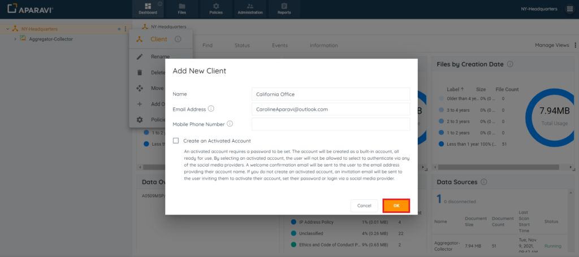Switch to the Information tab
This screenshot has height=257, width=579.
pyautogui.click(x=323, y=45)
